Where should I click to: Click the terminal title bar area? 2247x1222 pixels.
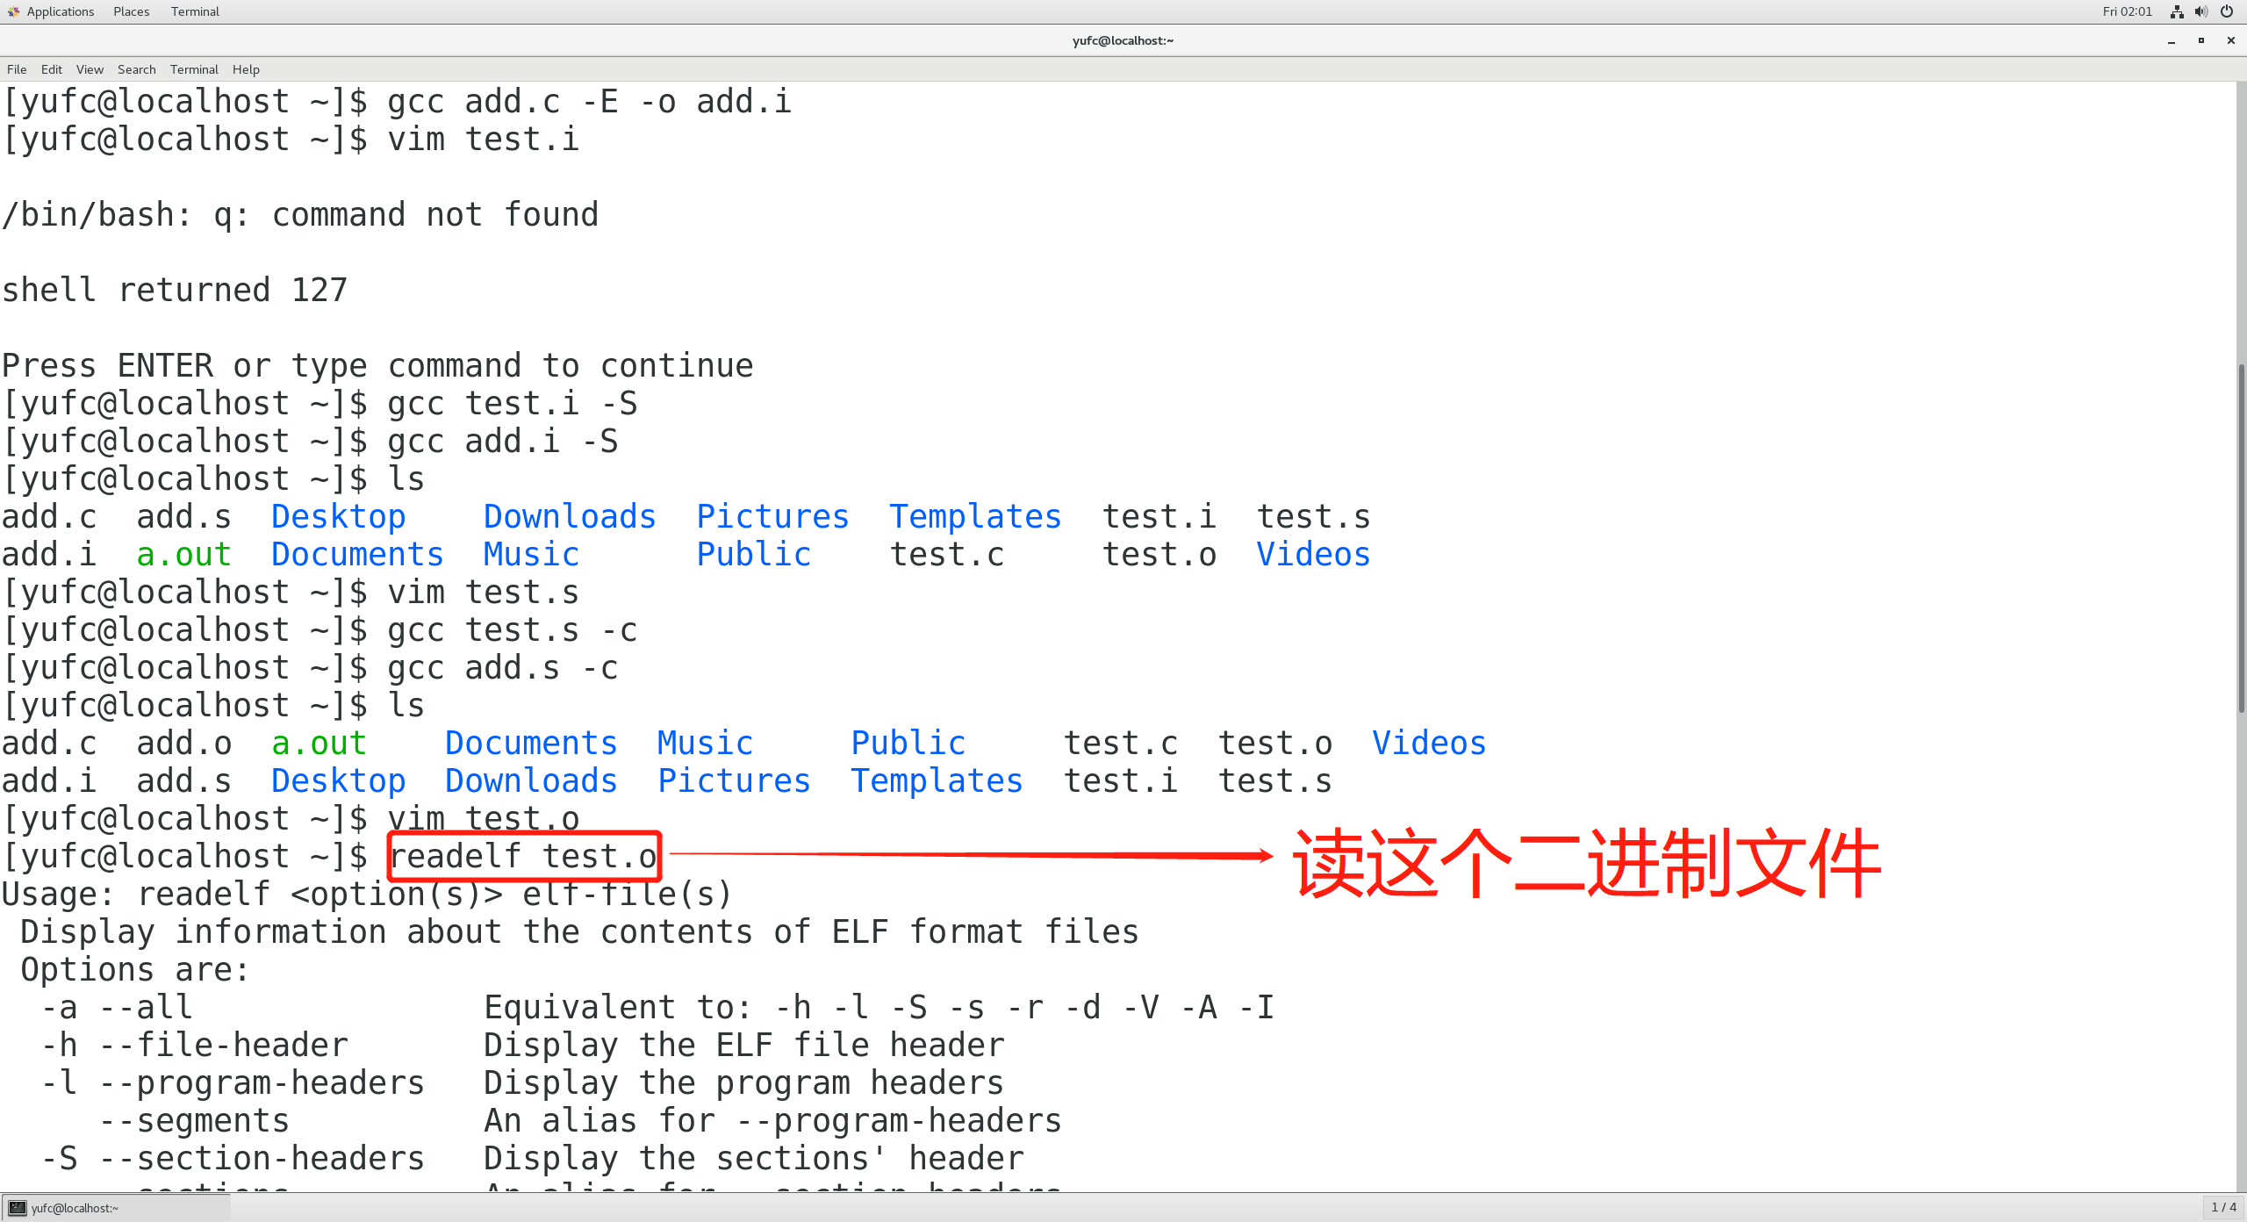tap(1122, 40)
